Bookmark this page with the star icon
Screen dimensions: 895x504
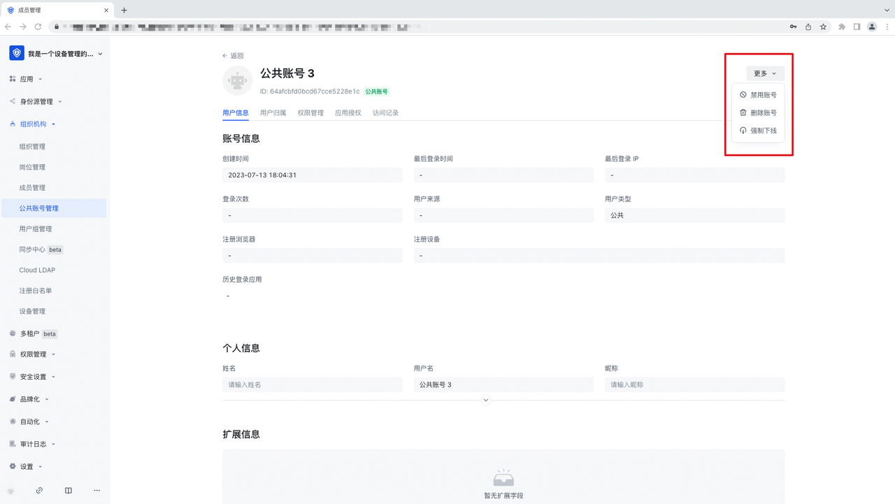tap(823, 27)
